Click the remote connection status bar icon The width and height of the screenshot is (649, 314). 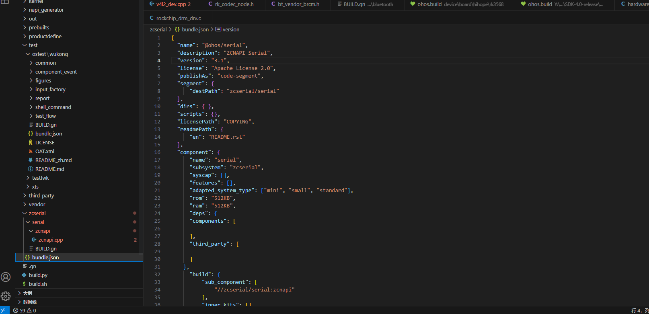[4, 310]
